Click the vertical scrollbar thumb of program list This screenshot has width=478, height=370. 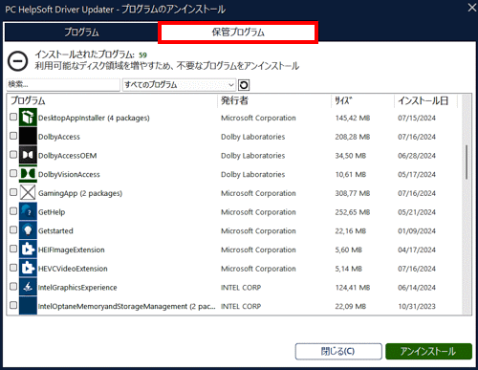coord(467,162)
